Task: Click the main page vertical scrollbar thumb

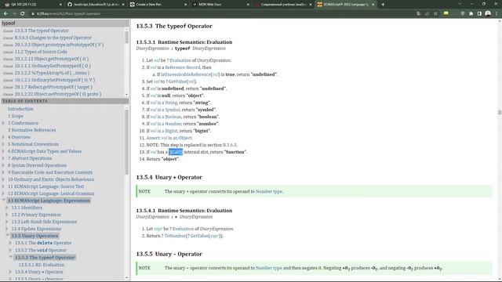Action: coord(500,113)
